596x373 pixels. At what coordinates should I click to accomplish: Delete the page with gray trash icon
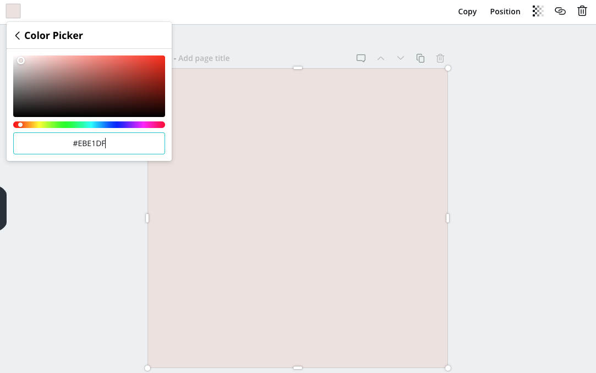[440, 58]
